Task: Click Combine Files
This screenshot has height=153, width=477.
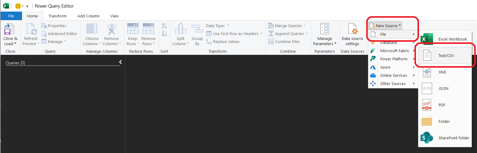Action: (284, 42)
